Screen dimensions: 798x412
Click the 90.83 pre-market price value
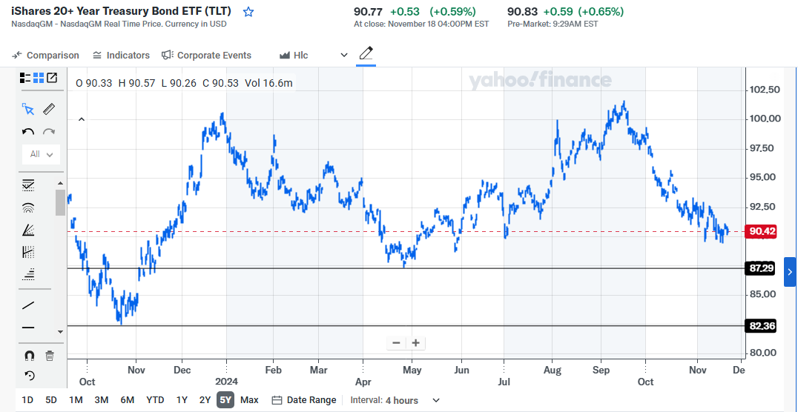(x=523, y=11)
